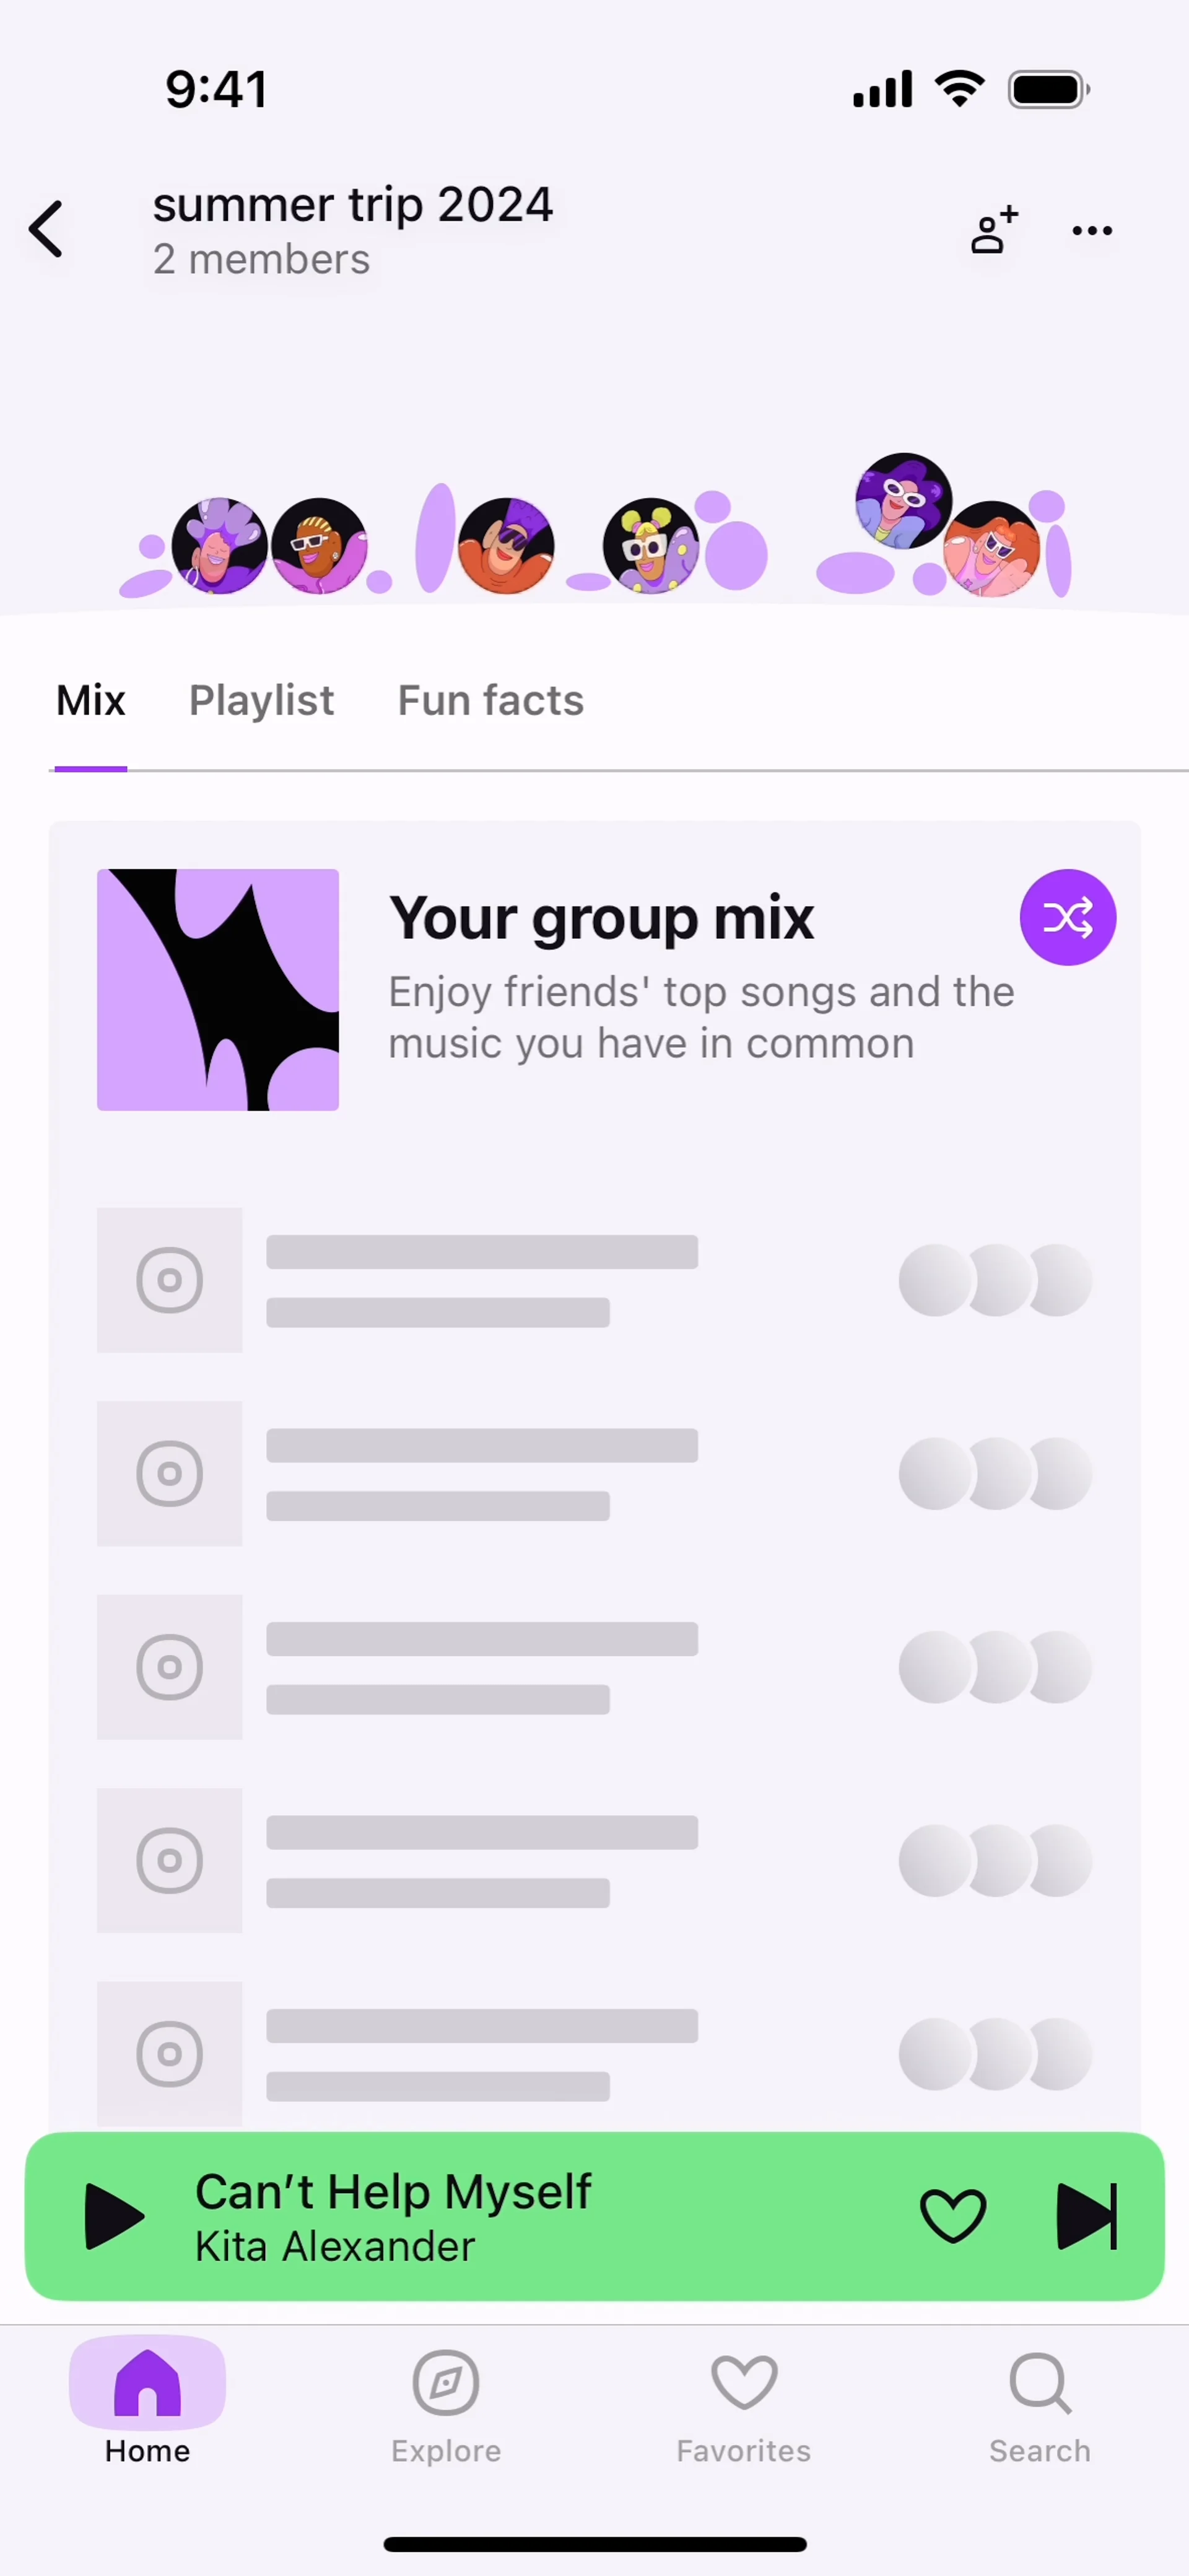Skip to the next track

tap(1086, 2216)
